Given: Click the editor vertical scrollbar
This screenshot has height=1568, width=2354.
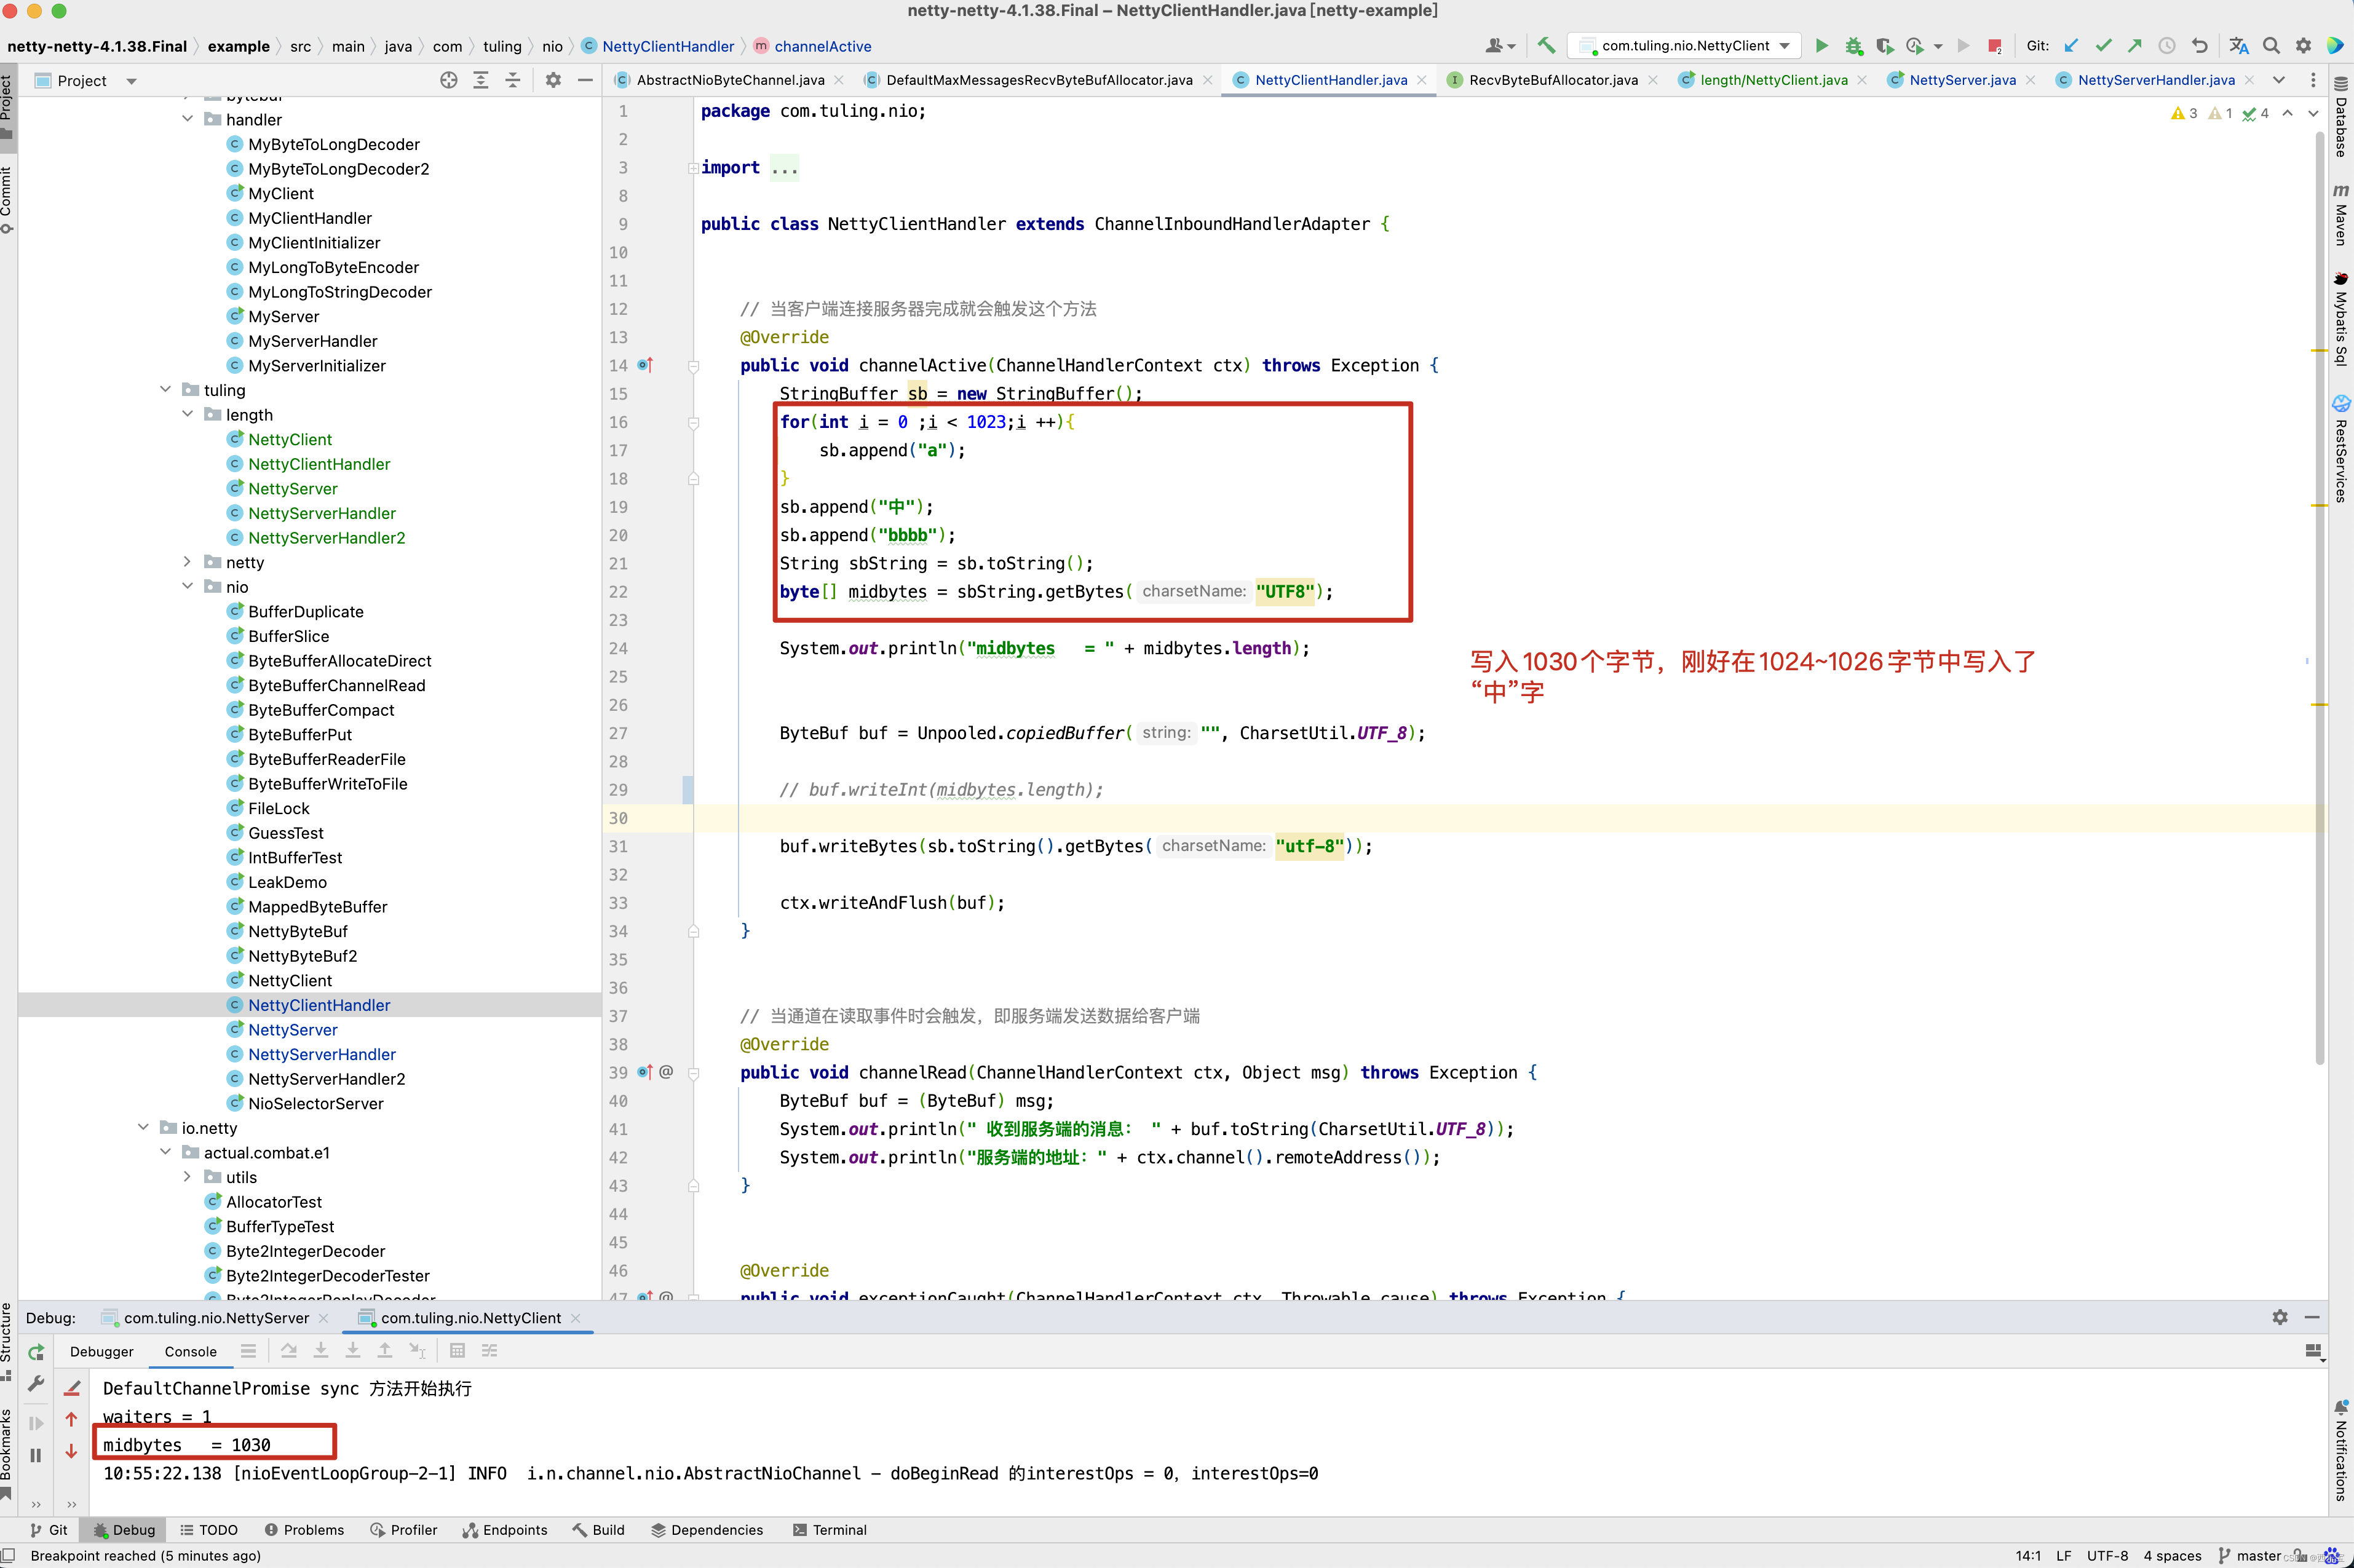Looking at the screenshot, I should point(2319,600).
